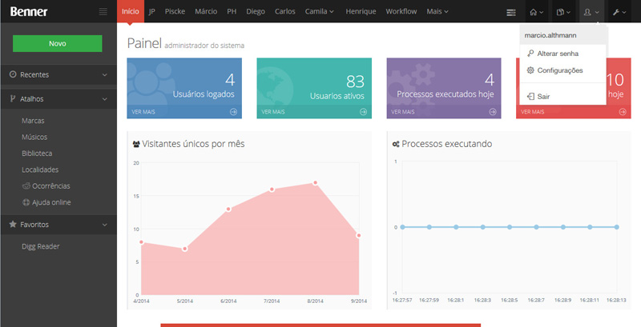The image size is (641, 327).
Task: Click the 8/2014 peak data point on chart
Action: click(x=315, y=183)
